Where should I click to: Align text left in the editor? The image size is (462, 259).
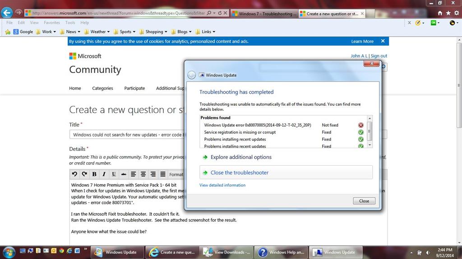[x=133, y=174]
